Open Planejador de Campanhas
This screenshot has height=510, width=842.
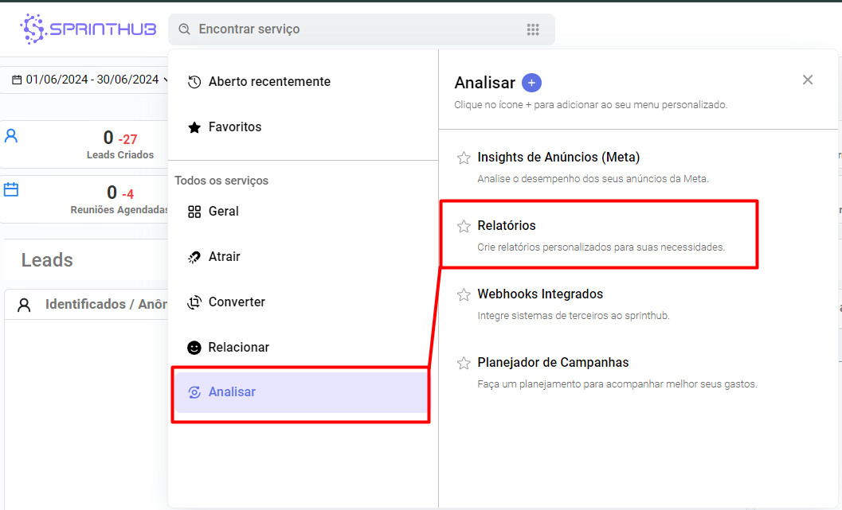553,362
